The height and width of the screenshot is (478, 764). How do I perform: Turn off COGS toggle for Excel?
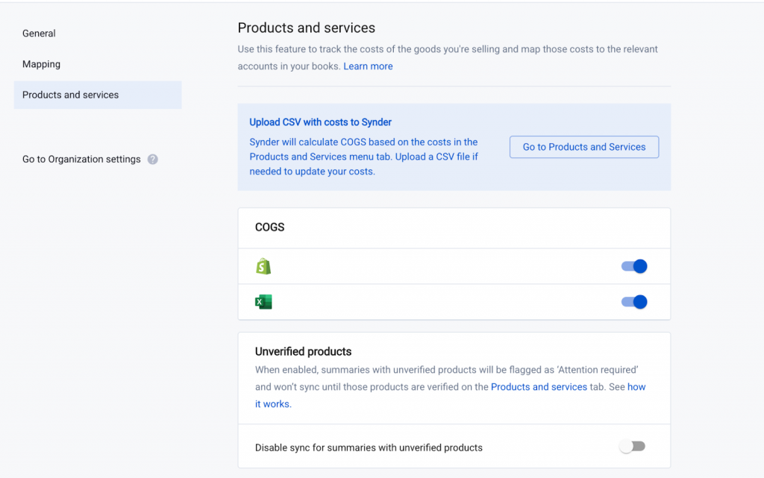tap(634, 302)
